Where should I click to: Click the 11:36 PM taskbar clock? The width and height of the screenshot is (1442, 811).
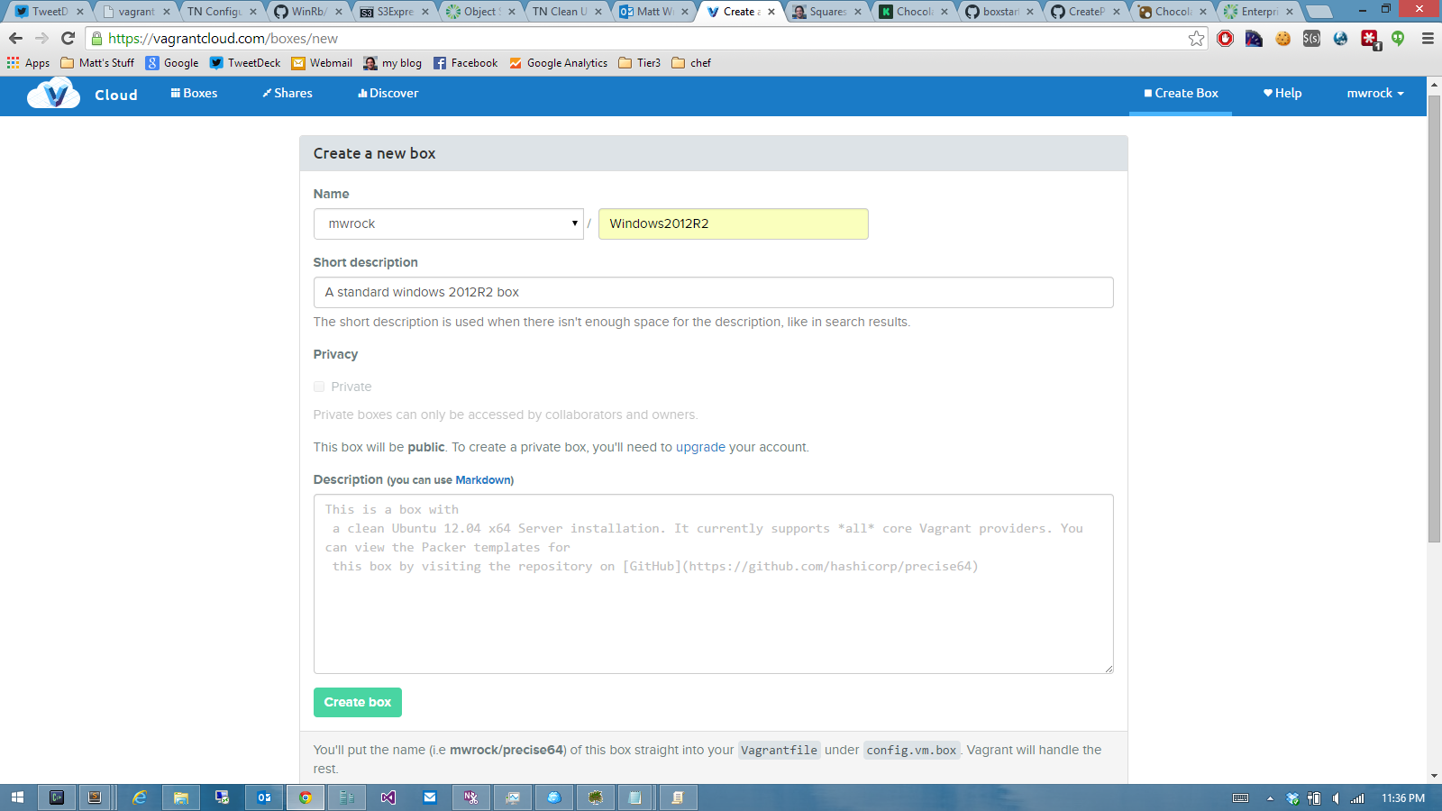click(x=1403, y=797)
